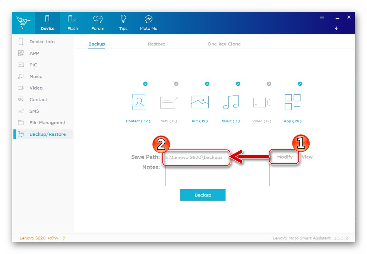Select Backup/Restore in the sidebar

click(x=44, y=134)
